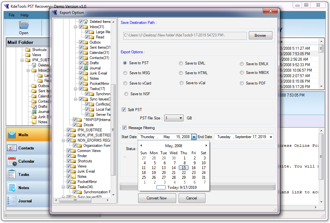Switch to the Contacts section
Screen dimensions: 330x223
(x=28, y=148)
